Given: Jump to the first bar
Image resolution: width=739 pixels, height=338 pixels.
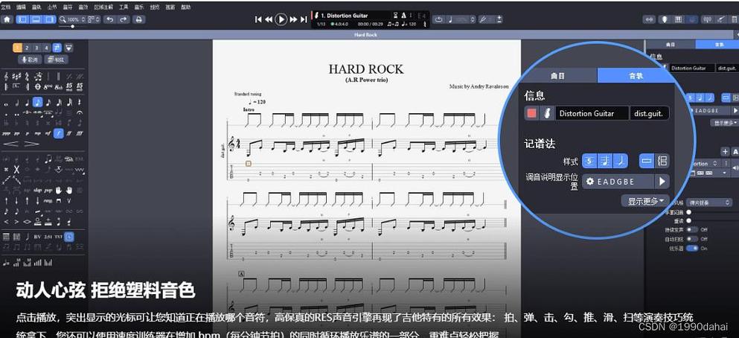Looking at the screenshot, I should click(258, 19).
